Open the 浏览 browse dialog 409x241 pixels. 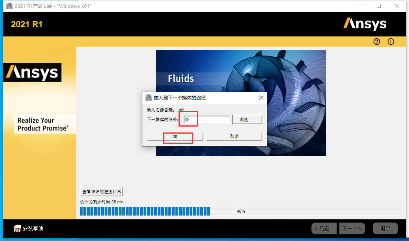pyautogui.click(x=247, y=120)
